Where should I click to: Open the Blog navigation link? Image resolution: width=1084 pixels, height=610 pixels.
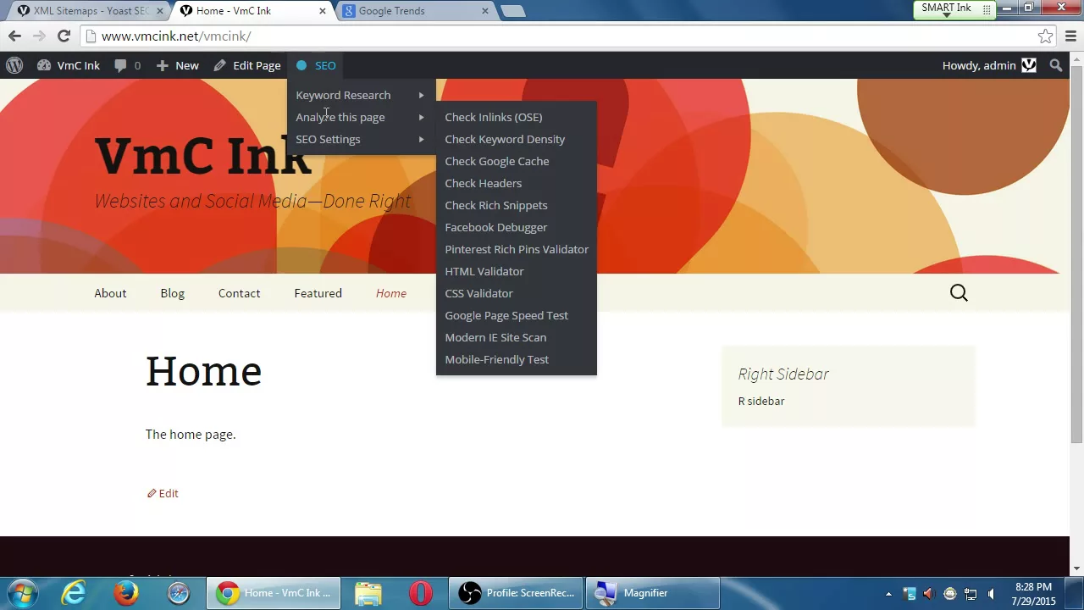(172, 293)
